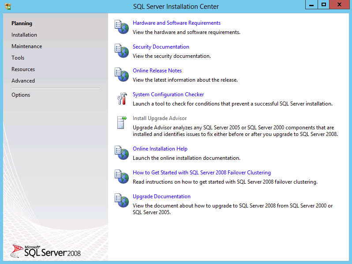Image resolution: width=352 pixels, height=264 pixels.
Task: Switch to the Installation section
Action: tap(24, 35)
